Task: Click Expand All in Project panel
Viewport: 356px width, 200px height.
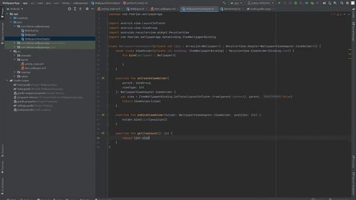Action: point(75,9)
